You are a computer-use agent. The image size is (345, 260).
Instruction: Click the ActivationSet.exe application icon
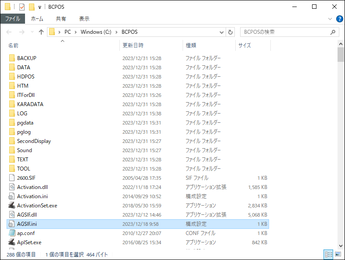(x=12, y=205)
